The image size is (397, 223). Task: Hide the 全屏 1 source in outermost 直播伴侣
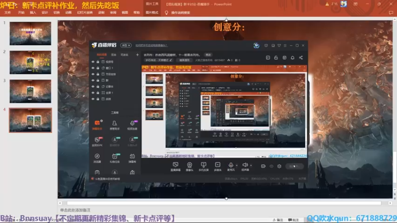[93, 93]
